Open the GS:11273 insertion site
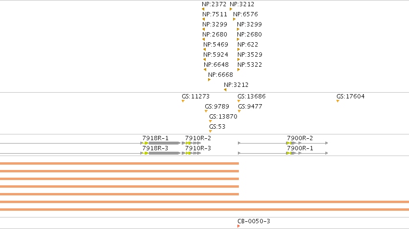Viewport: 409px width, 229px height. 183,101
